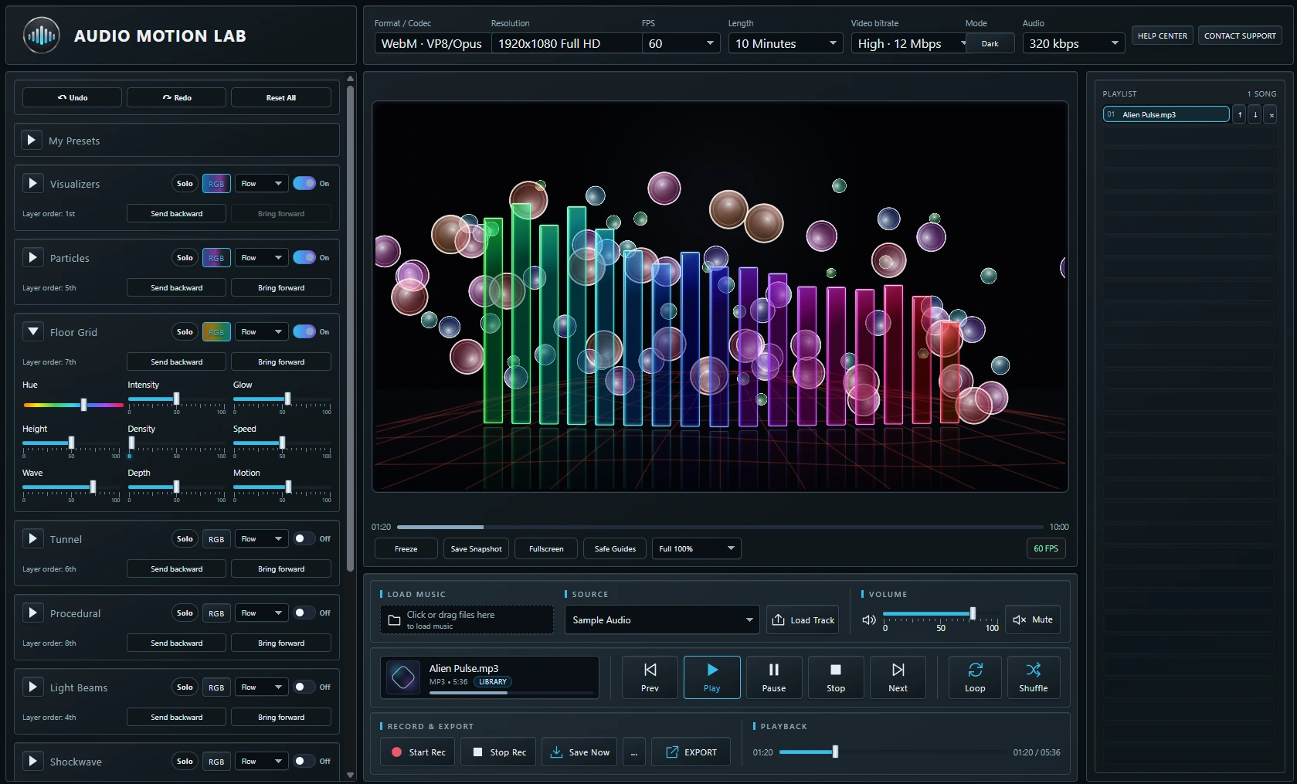
Task: Skip to previous track with Prev
Action: click(x=650, y=677)
